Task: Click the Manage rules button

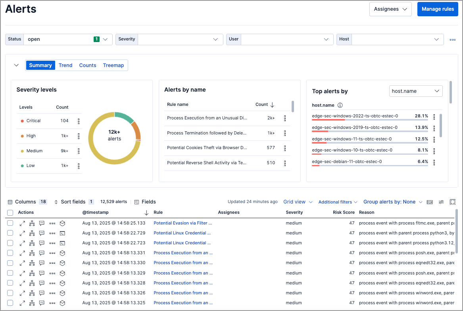Action: click(x=438, y=9)
